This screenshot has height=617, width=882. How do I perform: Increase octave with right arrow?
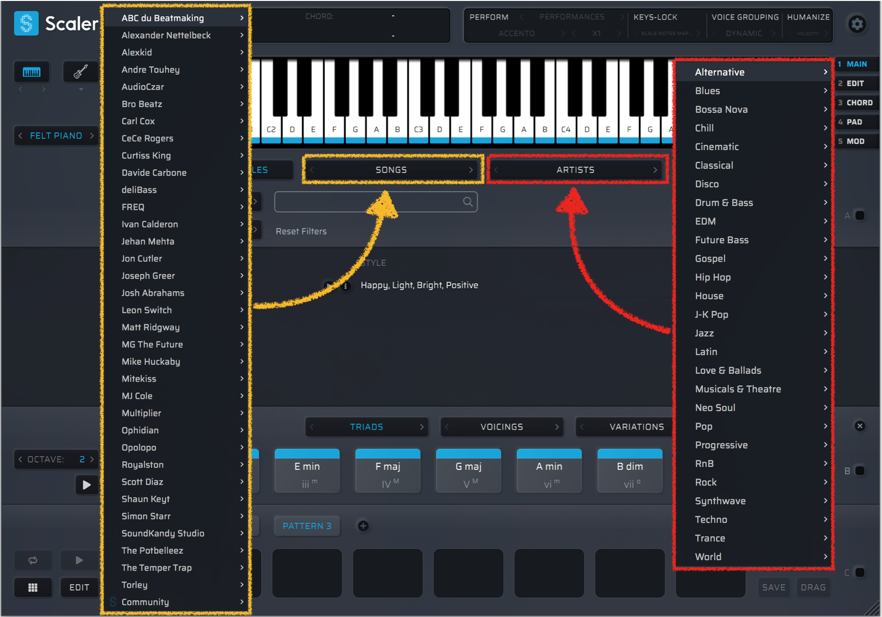point(92,459)
